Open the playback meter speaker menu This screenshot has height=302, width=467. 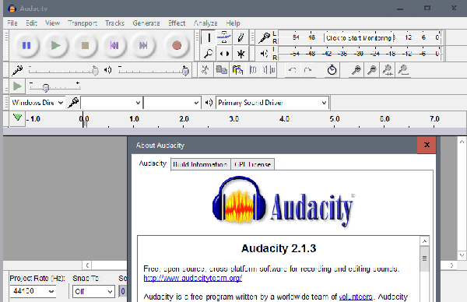(x=264, y=54)
